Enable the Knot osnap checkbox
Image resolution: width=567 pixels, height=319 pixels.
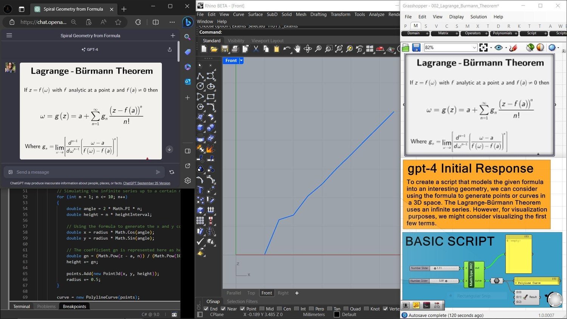coord(366,309)
